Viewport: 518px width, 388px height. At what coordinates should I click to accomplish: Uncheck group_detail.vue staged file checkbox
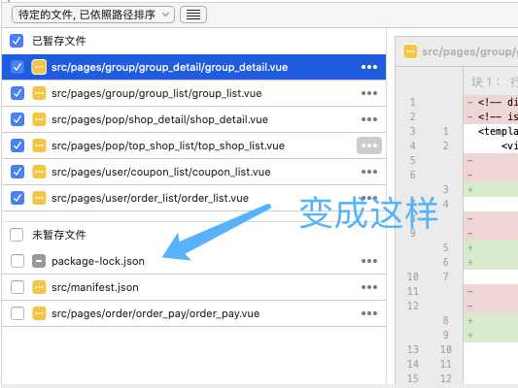click(x=17, y=67)
